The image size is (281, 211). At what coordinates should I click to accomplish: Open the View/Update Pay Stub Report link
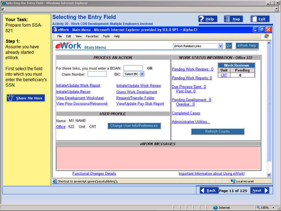pyautogui.click(x=140, y=104)
